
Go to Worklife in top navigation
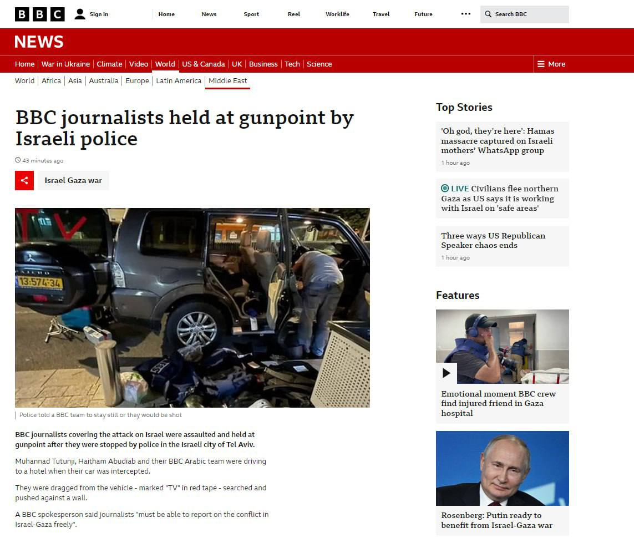coord(337,14)
